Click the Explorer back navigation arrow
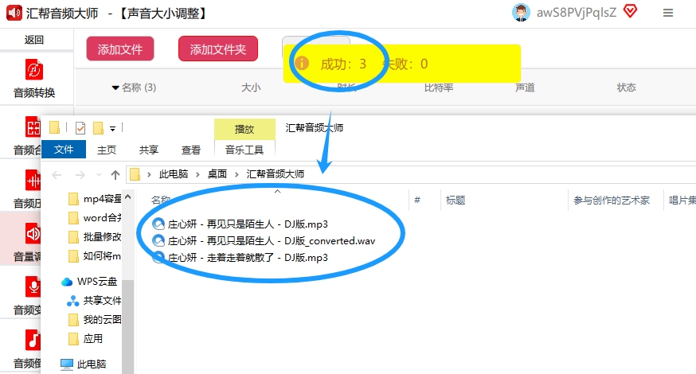Screen dimensions: 696x374 click(x=57, y=175)
